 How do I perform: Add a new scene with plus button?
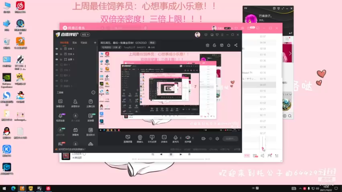click(x=95, y=43)
